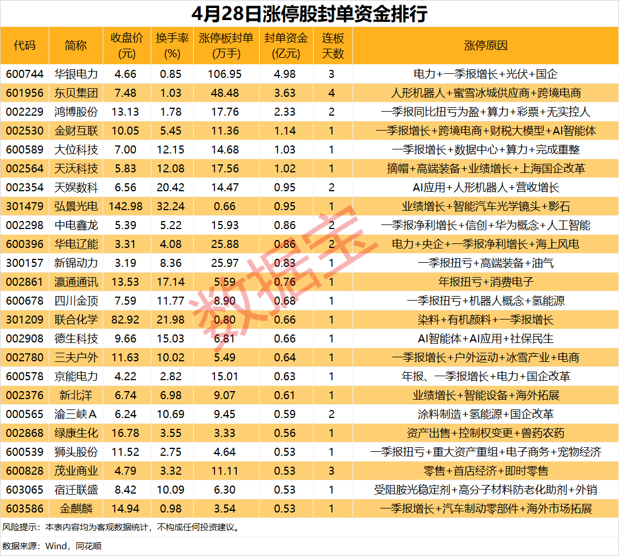Click the stock name 新北洋
This screenshot has height=556, width=619.
(76, 396)
